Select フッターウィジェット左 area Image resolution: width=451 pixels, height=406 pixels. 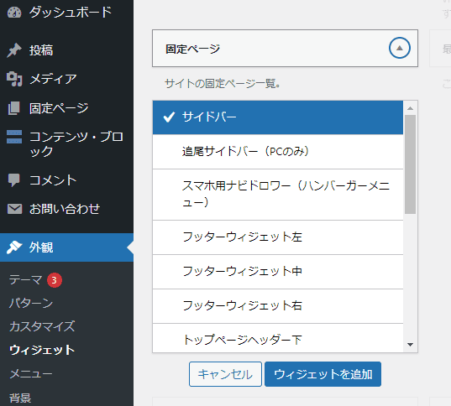(x=278, y=237)
